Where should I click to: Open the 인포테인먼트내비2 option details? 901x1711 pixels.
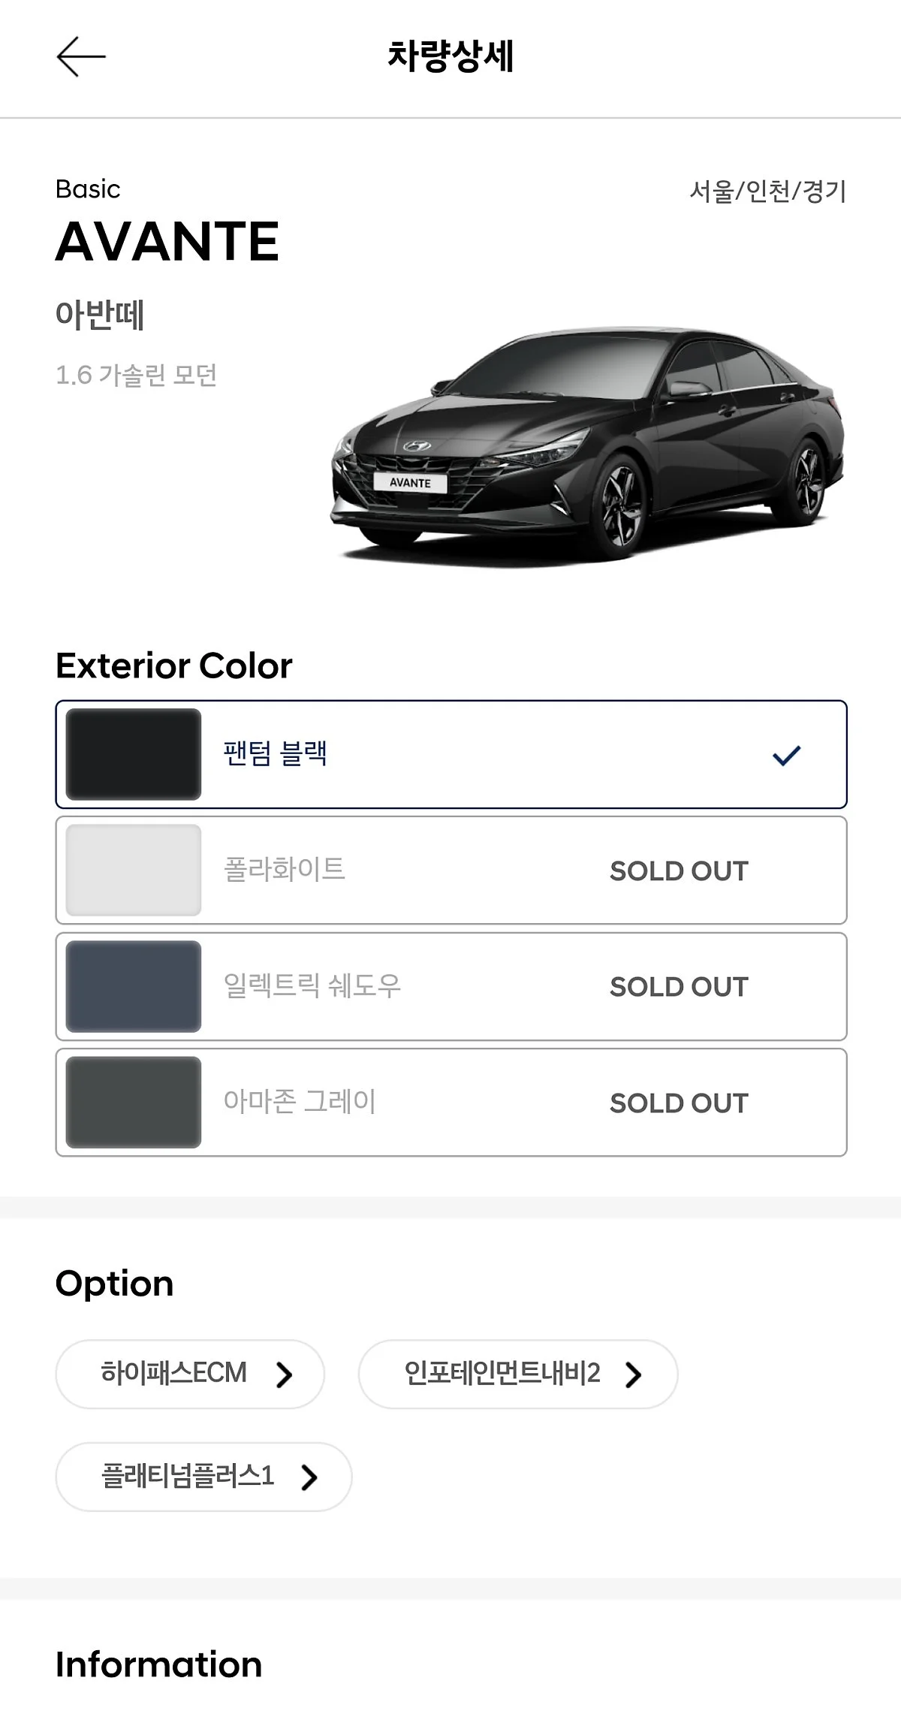point(518,1375)
